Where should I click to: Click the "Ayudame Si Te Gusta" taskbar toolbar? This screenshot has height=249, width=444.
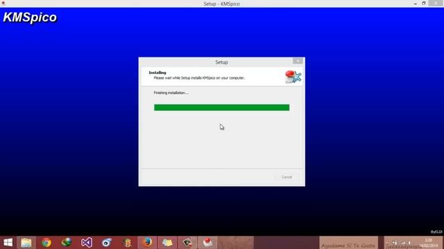point(348,243)
